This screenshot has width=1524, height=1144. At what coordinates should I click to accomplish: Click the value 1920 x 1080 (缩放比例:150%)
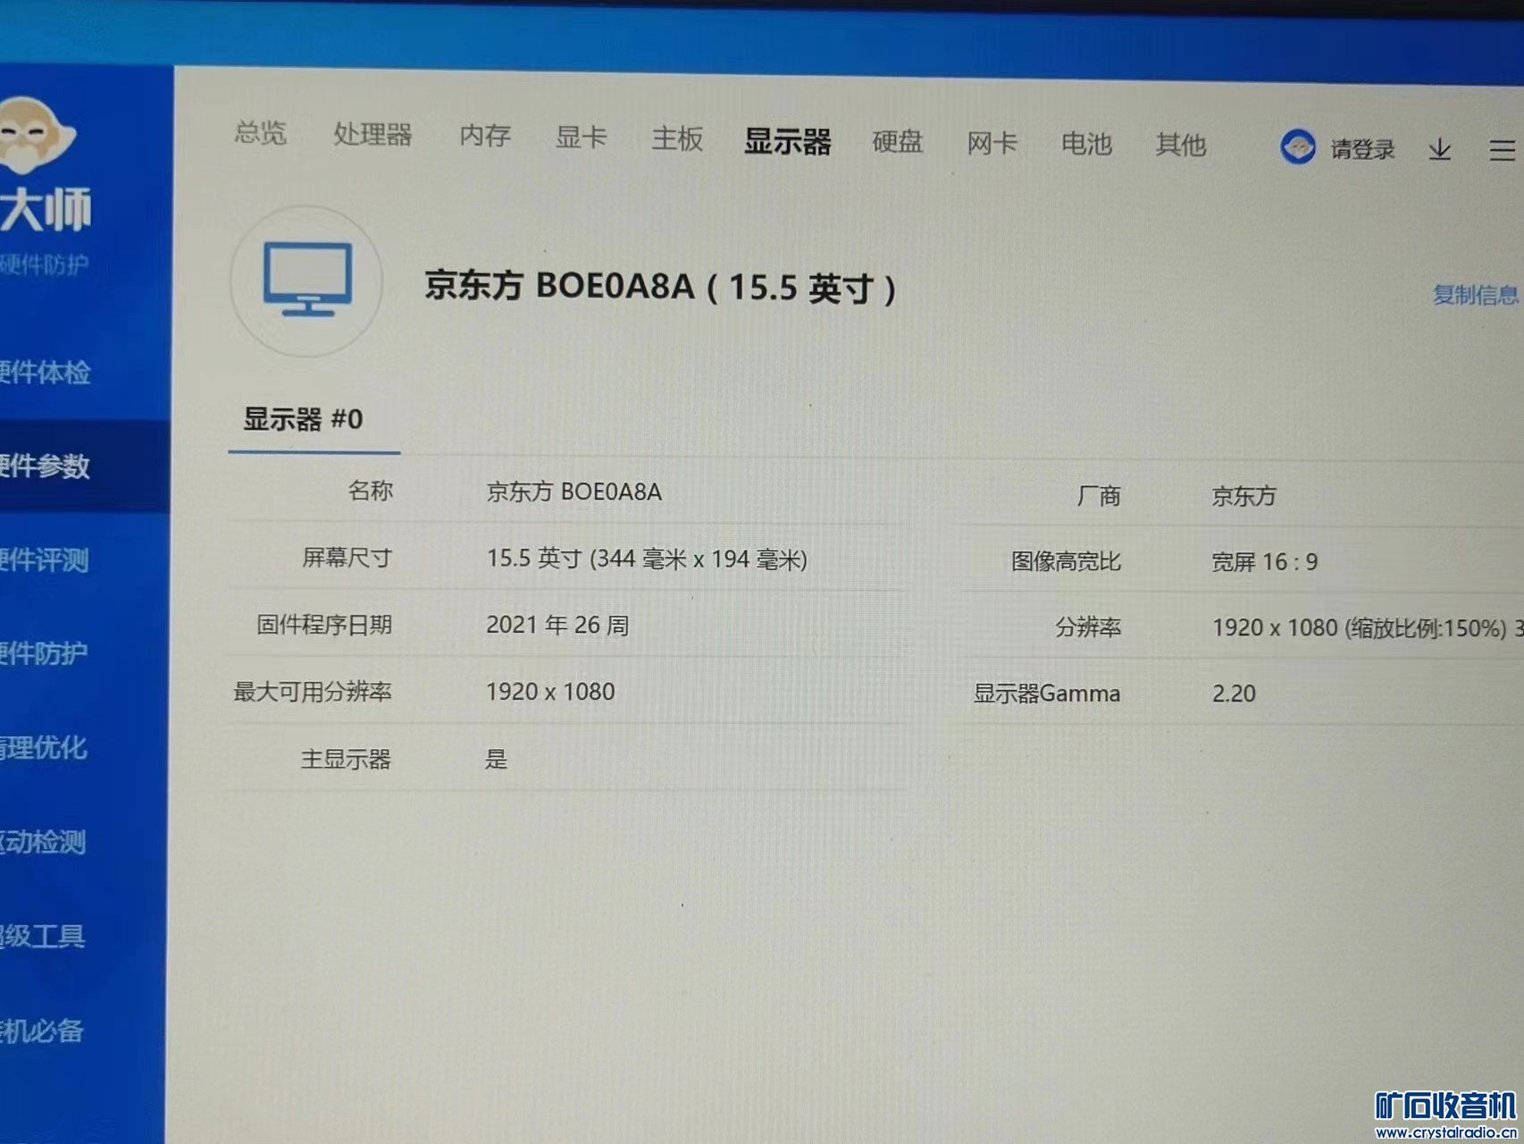(x=1360, y=628)
